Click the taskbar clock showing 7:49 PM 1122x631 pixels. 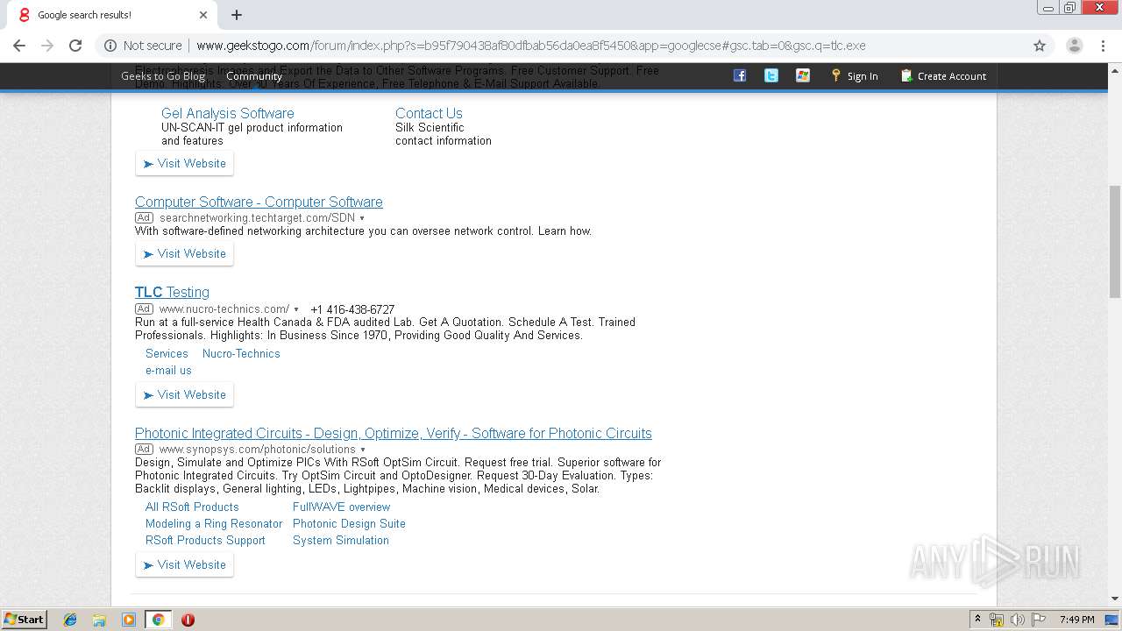coord(1076,620)
